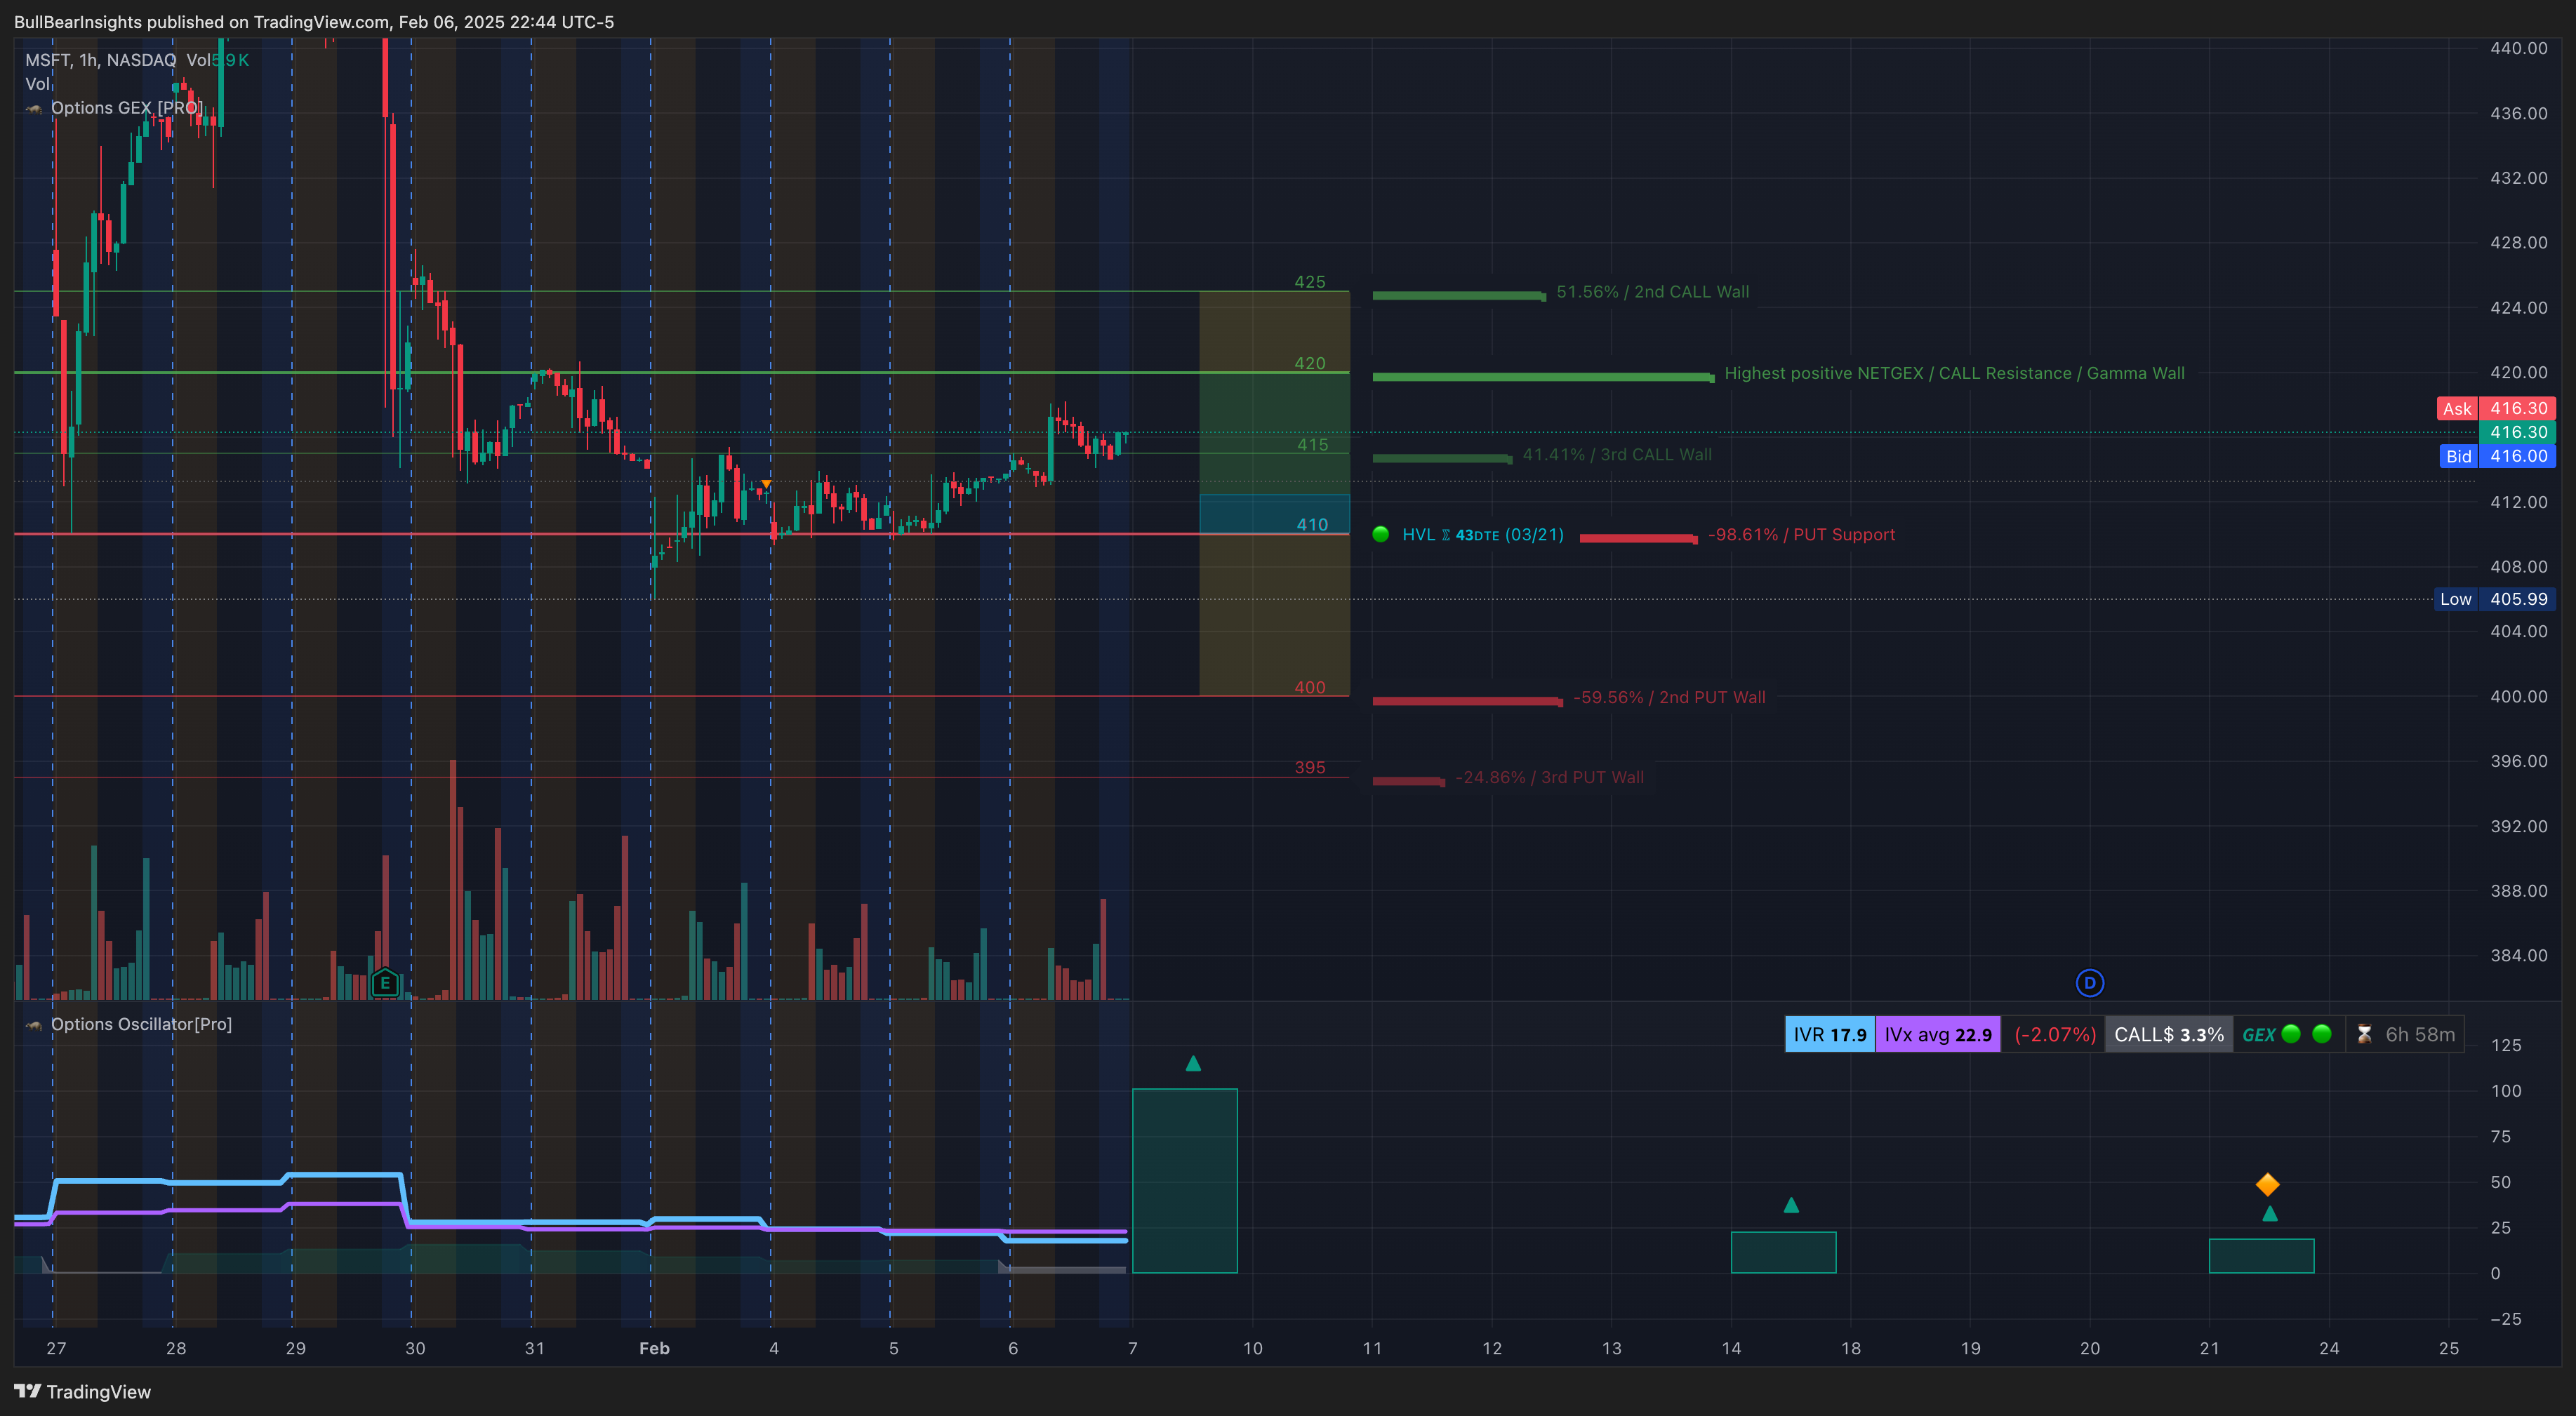The height and width of the screenshot is (1416, 2576).
Task: Click the first green GEX status dot
Action: coord(2291,1034)
